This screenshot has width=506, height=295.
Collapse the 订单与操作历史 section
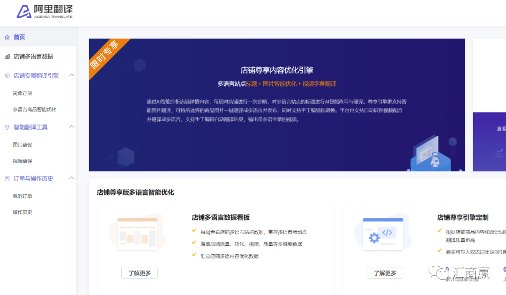point(71,178)
